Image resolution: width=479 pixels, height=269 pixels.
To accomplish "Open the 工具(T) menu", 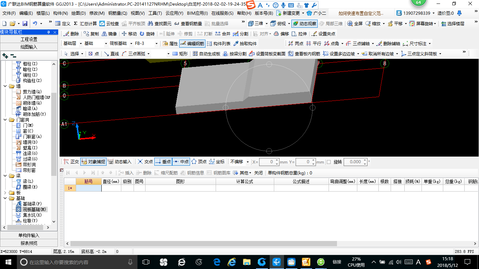I will (155, 13).
